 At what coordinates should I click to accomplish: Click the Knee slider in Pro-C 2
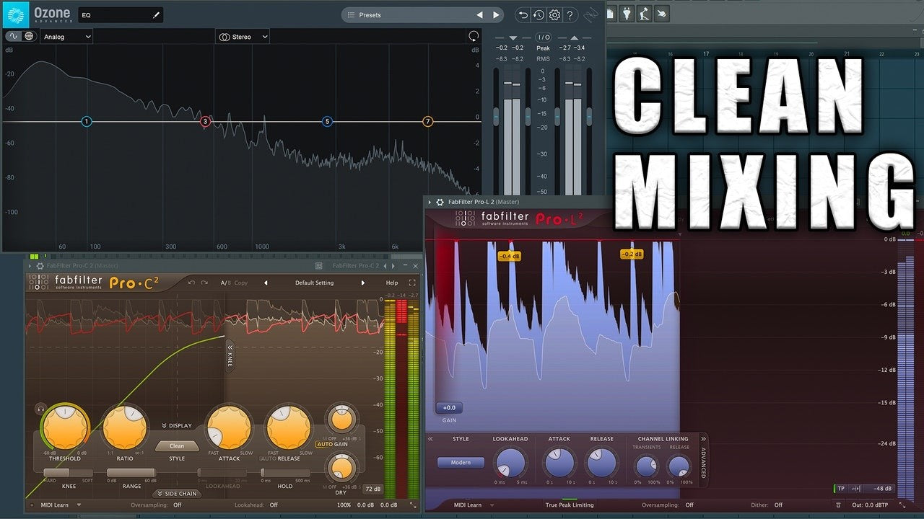click(69, 473)
